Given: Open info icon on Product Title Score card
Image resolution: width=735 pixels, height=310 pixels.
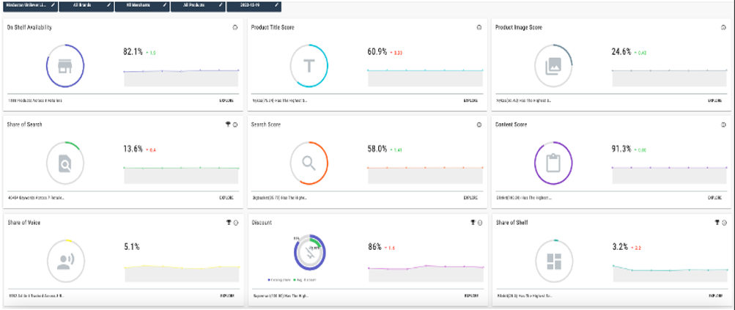Looking at the screenshot, I should (x=479, y=28).
